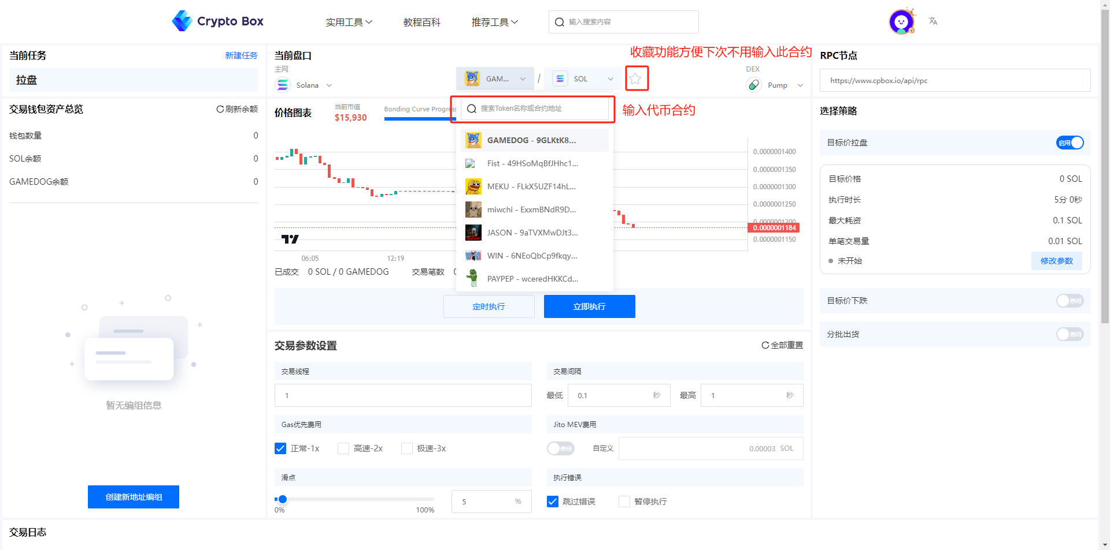The image size is (1110, 550).
Task: Click the 最低 trade interval field
Action: coord(619,395)
